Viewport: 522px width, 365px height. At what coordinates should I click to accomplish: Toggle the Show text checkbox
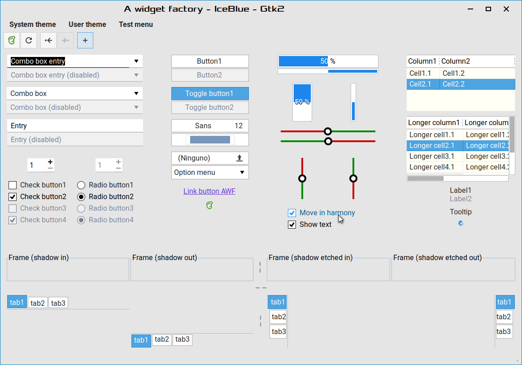(292, 225)
